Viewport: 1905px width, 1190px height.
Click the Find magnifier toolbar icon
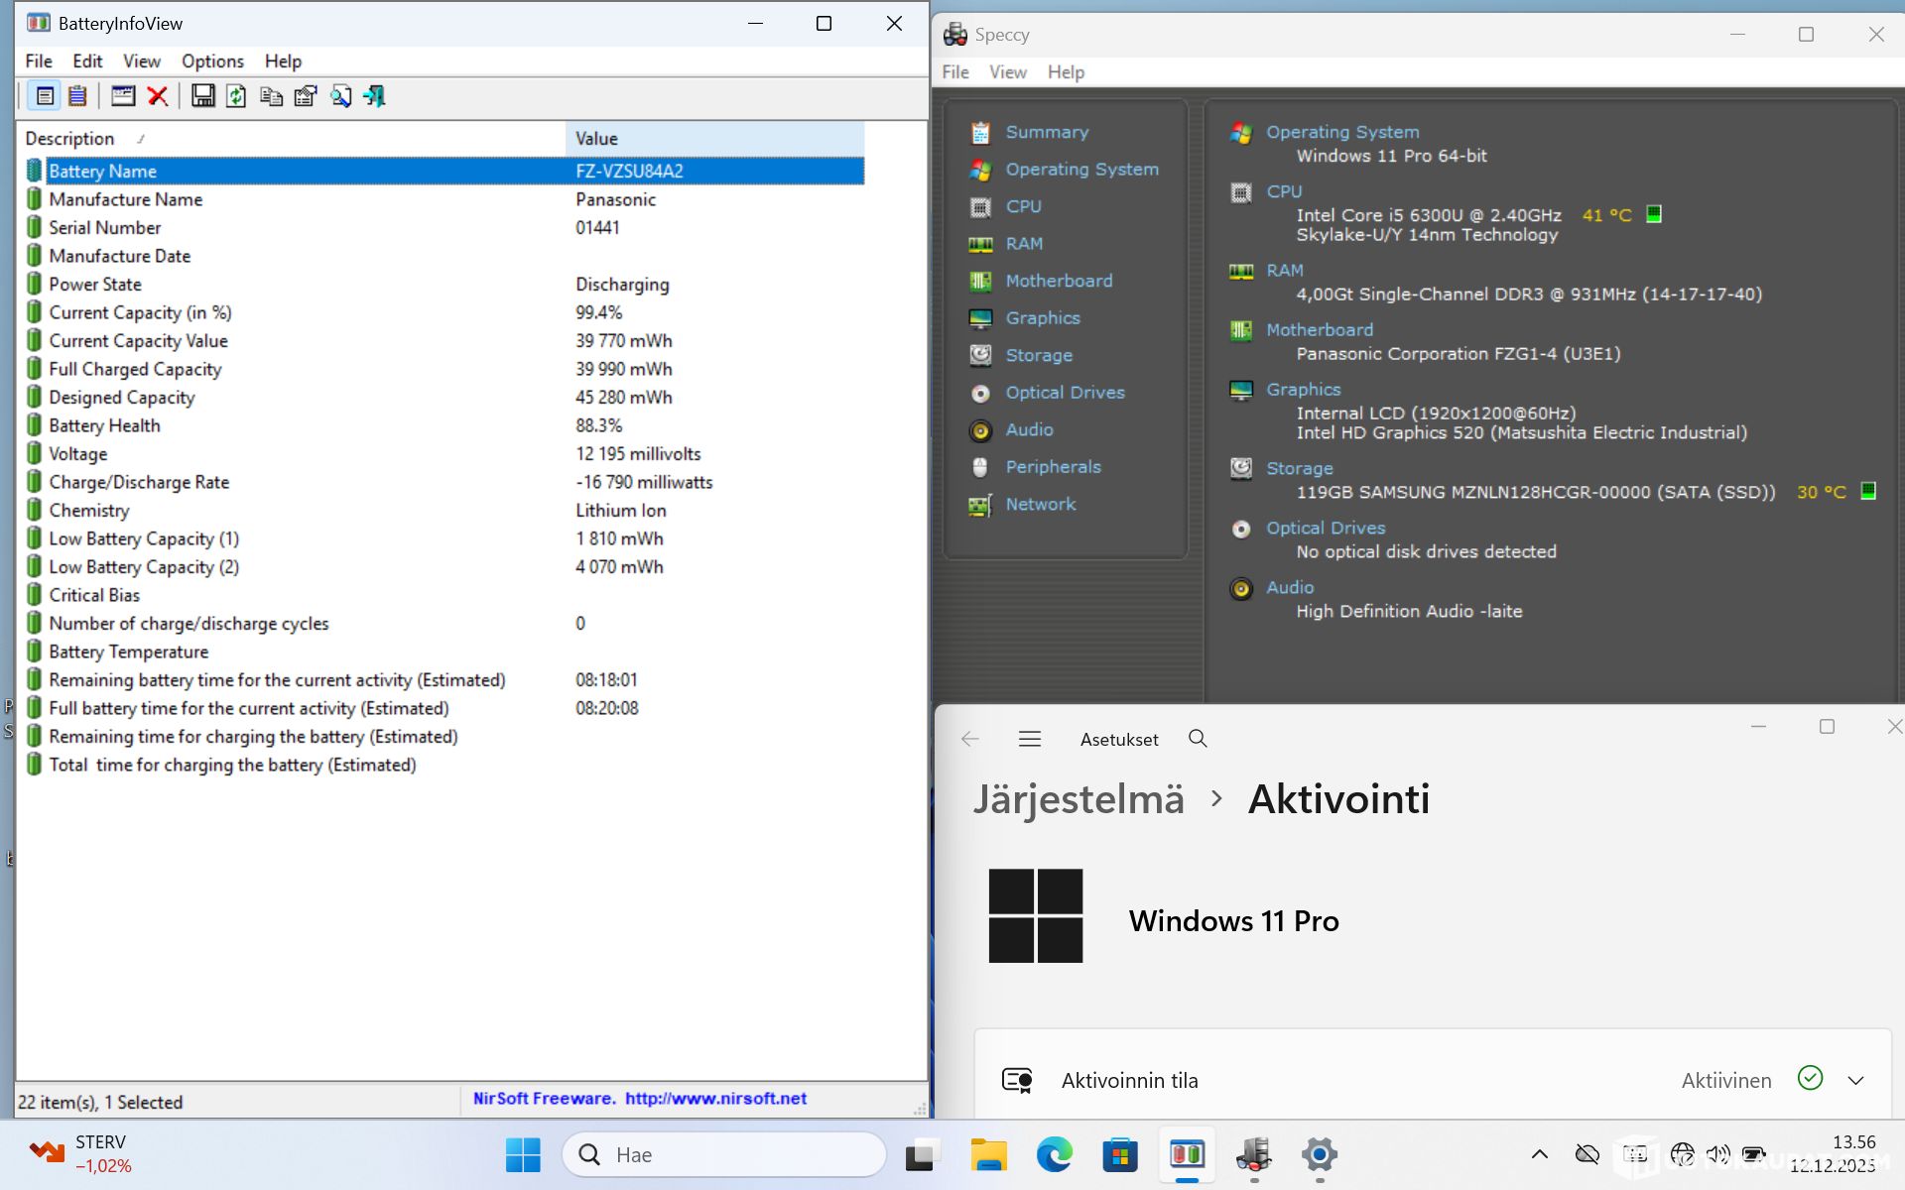[x=340, y=96]
